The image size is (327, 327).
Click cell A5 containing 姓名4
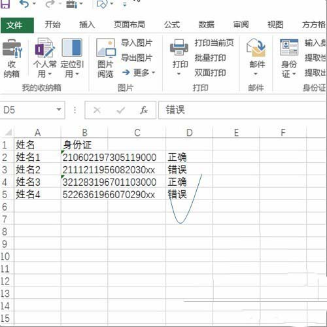pyautogui.click(x=37, y=194)
